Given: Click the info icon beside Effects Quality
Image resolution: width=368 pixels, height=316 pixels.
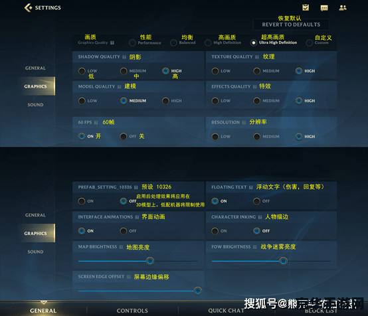Looking at the screenshot, I should coord(254,87).
